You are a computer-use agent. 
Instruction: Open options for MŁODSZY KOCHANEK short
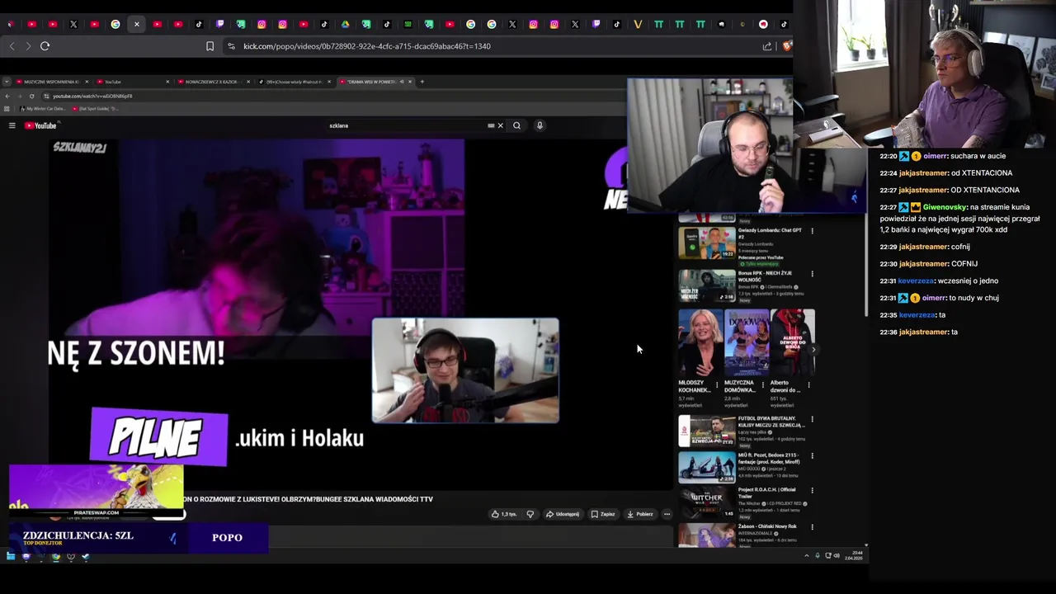click(x=716, y=384)
